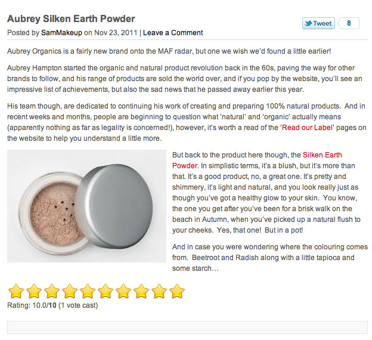Click the empty gray bar below rating
372x340 pixels.
(x=187, y=327)
